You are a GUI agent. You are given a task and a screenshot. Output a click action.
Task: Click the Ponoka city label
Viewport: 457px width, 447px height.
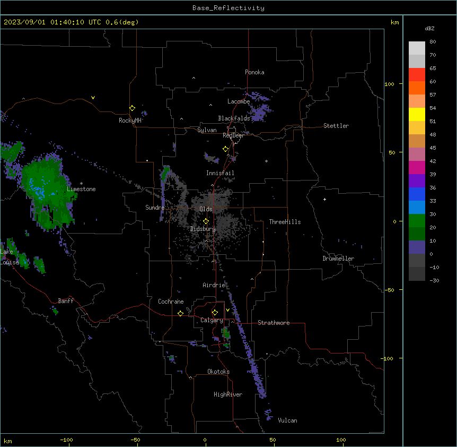coord(254,72)
